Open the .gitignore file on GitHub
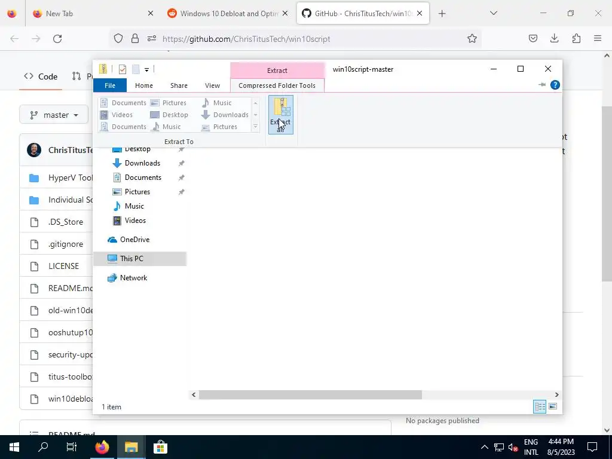The width and height of the screenshot is (612, 459). (x=66, y=244)
